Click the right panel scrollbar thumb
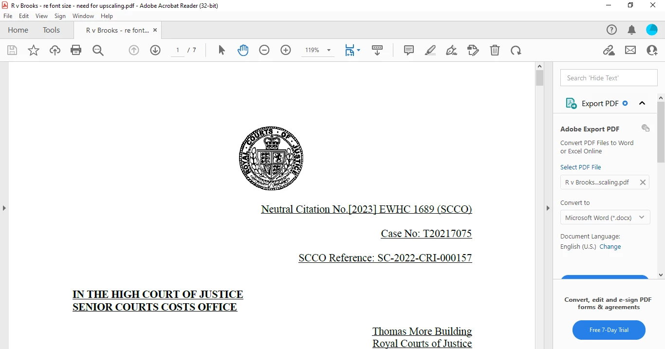The height and width of the screenshot is (349, 665). [x=661, y=131]
